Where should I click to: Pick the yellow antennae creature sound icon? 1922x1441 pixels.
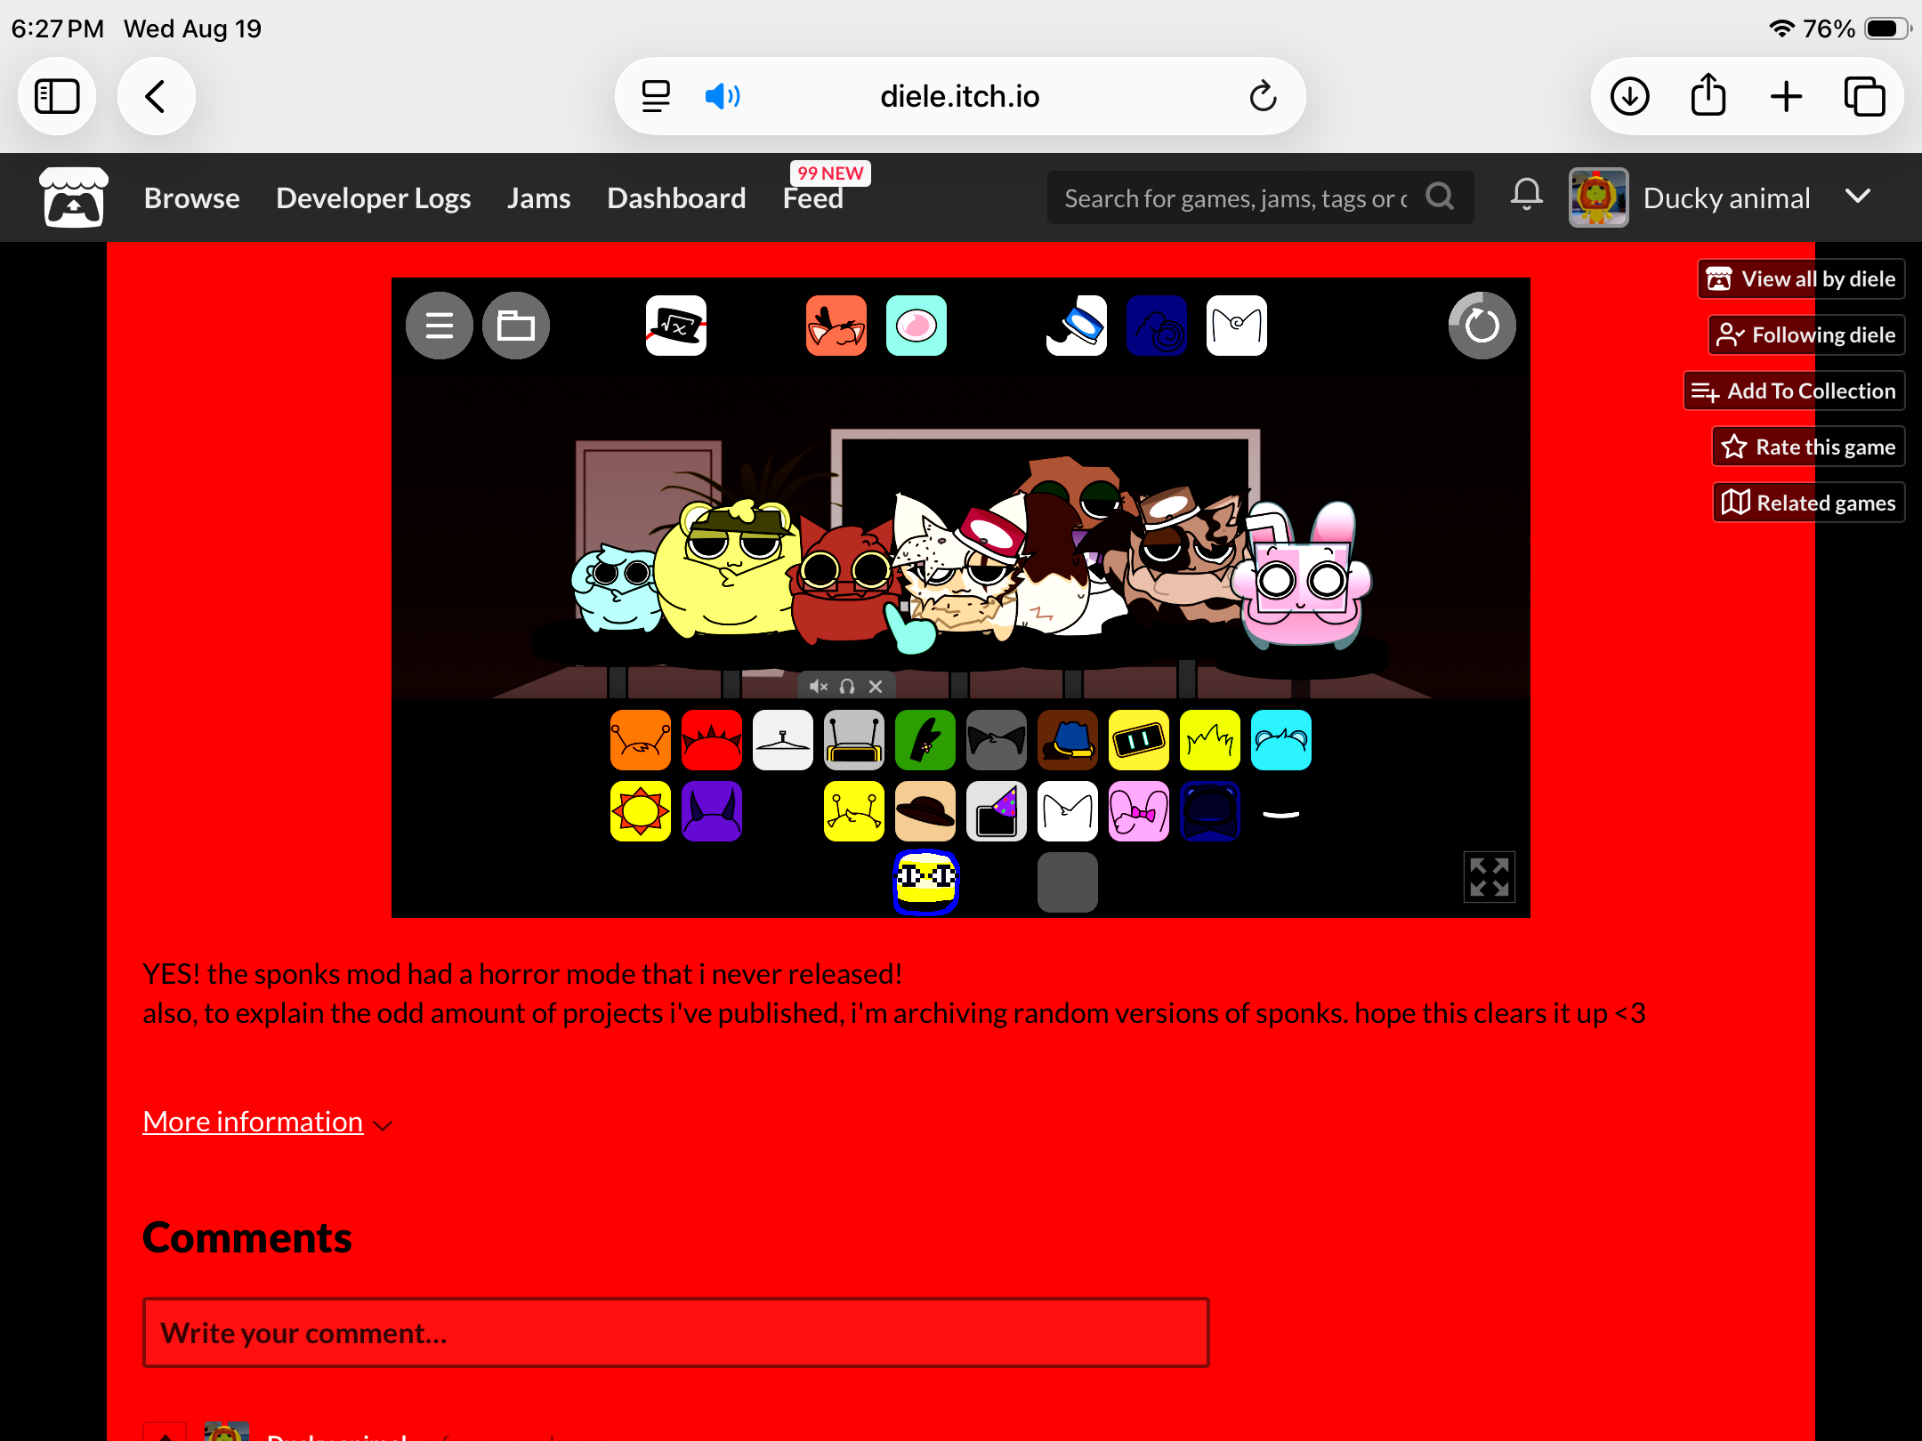point(854,811)
